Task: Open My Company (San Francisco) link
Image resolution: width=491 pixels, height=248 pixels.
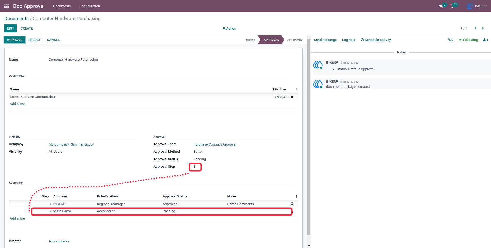Action: (x=71, y=144)
